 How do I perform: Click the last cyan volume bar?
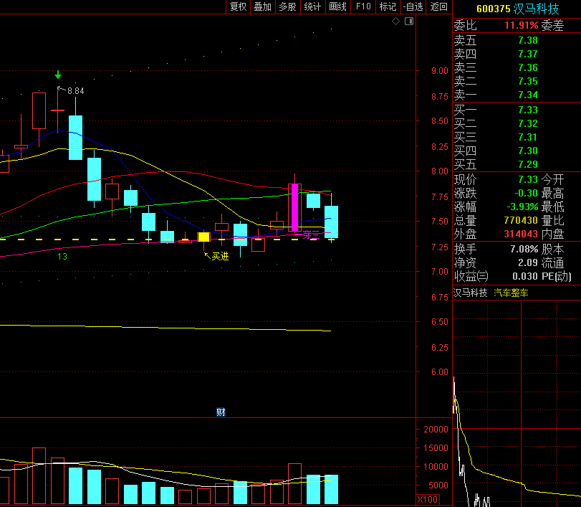click(x=331, y=489)
